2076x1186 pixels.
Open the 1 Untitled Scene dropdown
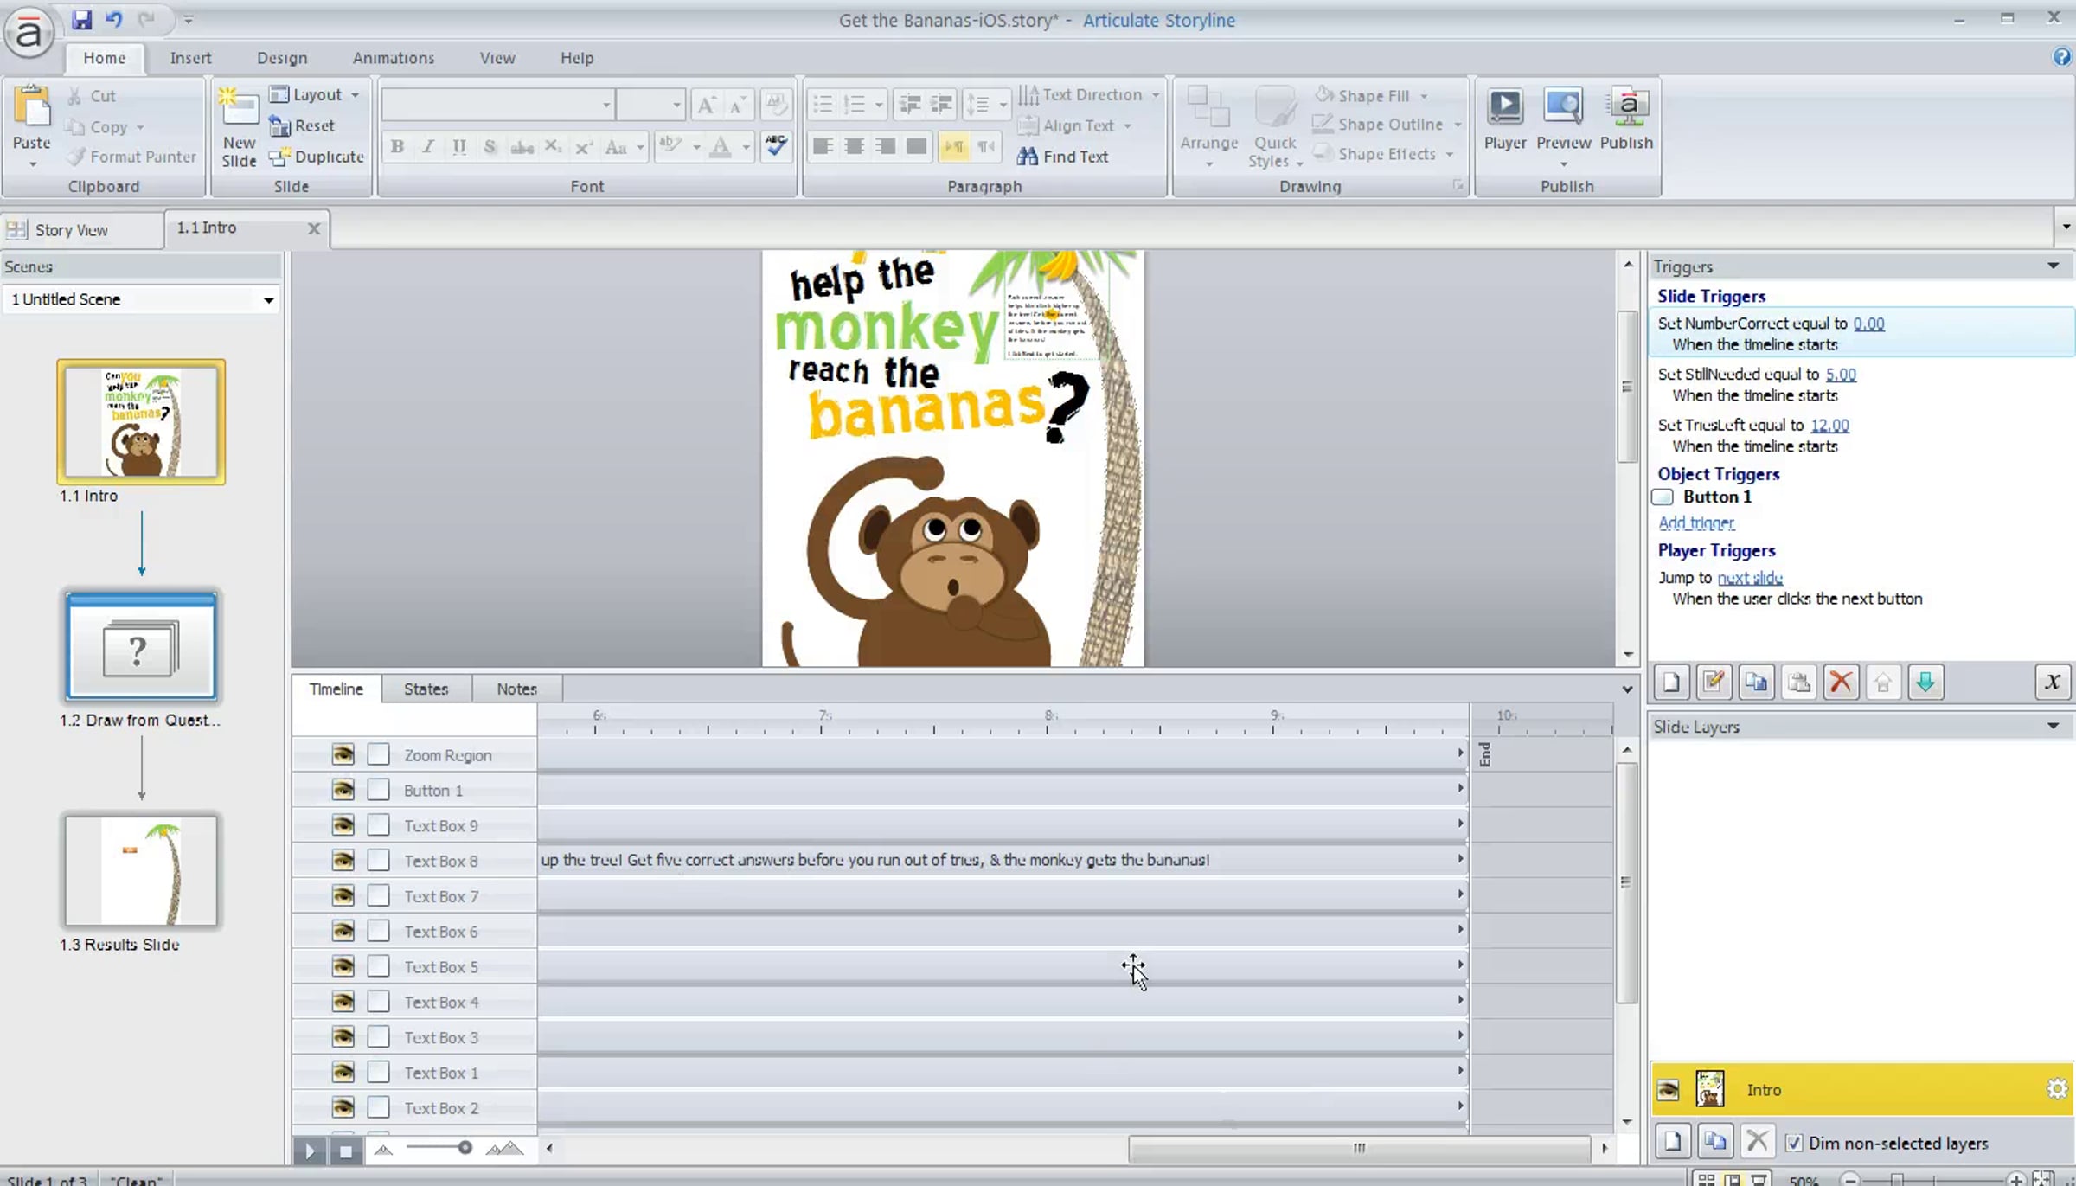pos(268,300)
